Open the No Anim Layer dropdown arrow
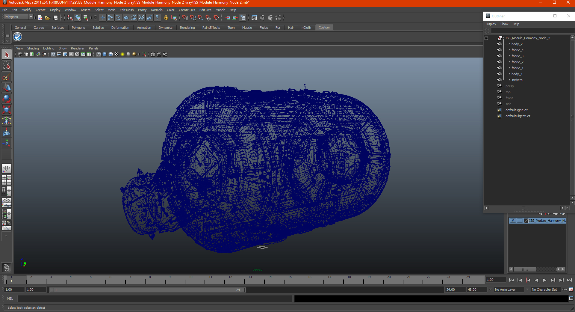 (490, 290)
